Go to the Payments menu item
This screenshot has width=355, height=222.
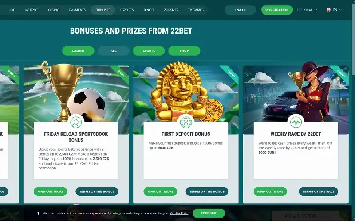[77, 10]
